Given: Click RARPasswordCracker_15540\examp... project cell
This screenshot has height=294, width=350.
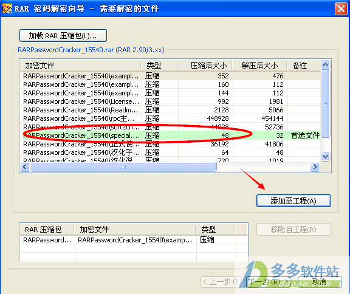Looking at the screenshot, I should coord(135,240).
